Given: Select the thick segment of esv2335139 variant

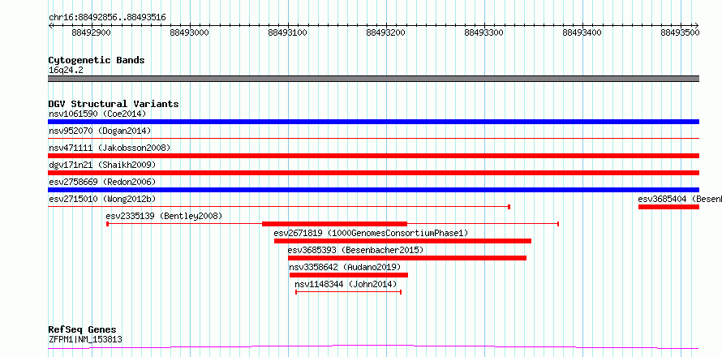Looking at the screenshot, I should (x=335, y=224).
